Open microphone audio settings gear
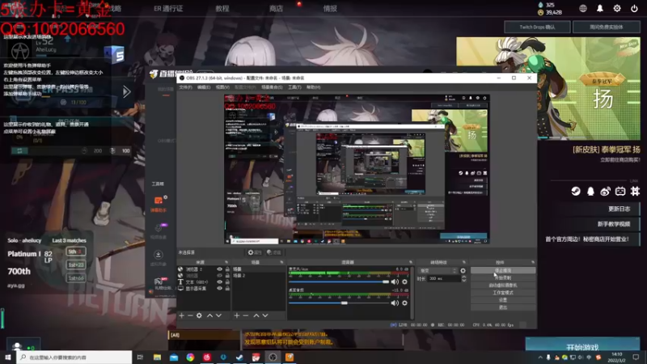Viewport: 647px width, 364px height. point(405,281)
